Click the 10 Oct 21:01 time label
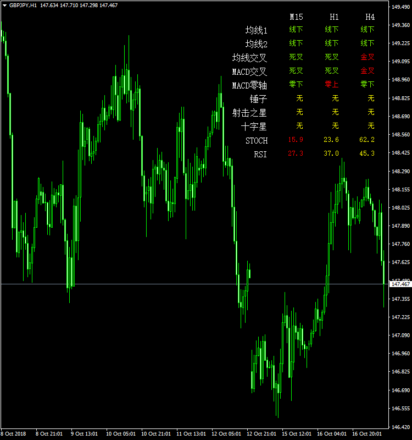Screen dimensions: 412x440 156,433
